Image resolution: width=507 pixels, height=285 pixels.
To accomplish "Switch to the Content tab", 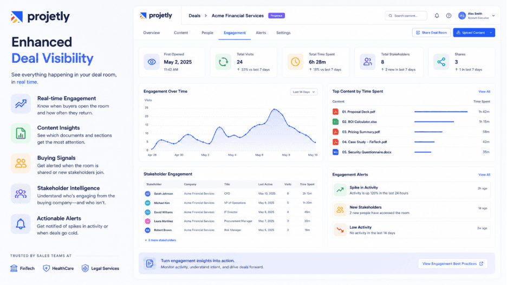I will click(181, 33).
